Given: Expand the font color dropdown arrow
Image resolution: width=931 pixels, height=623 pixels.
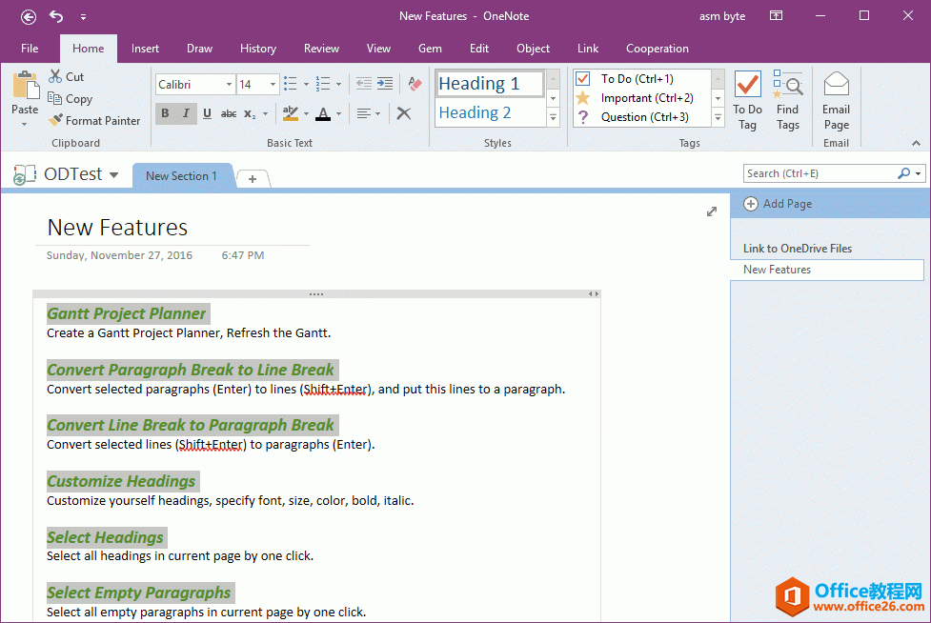Looking at the screenshot, I should click(x=336, y=113).
